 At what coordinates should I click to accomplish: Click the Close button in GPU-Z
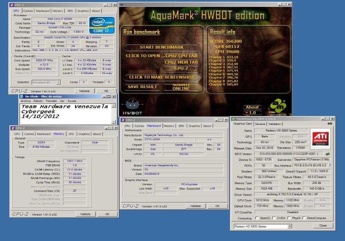click(323, 226)
